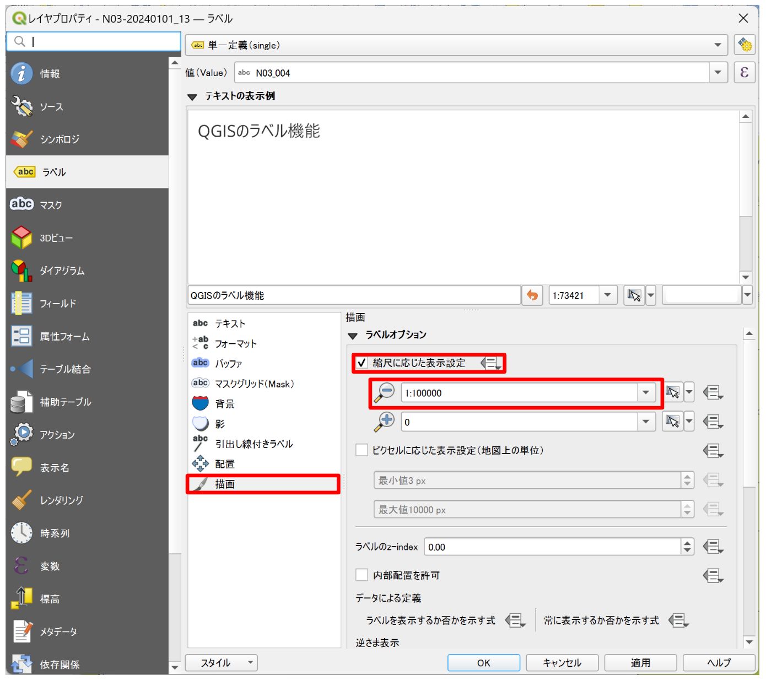Collapse the ラベルオプション section

tap(353, 335)
